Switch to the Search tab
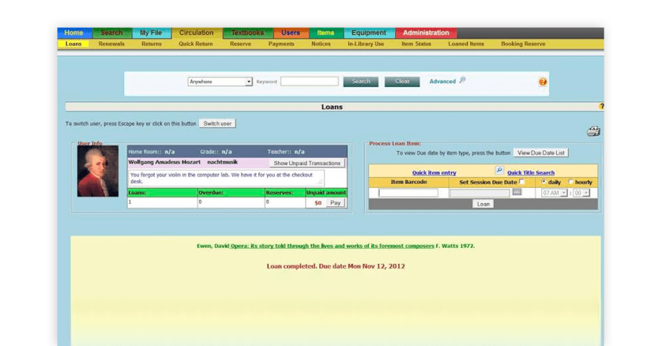Image resolution: width=662 pixels, height=346 pixels. coord(112,33)
